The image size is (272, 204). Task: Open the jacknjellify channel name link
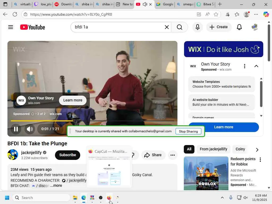point(31,152)
